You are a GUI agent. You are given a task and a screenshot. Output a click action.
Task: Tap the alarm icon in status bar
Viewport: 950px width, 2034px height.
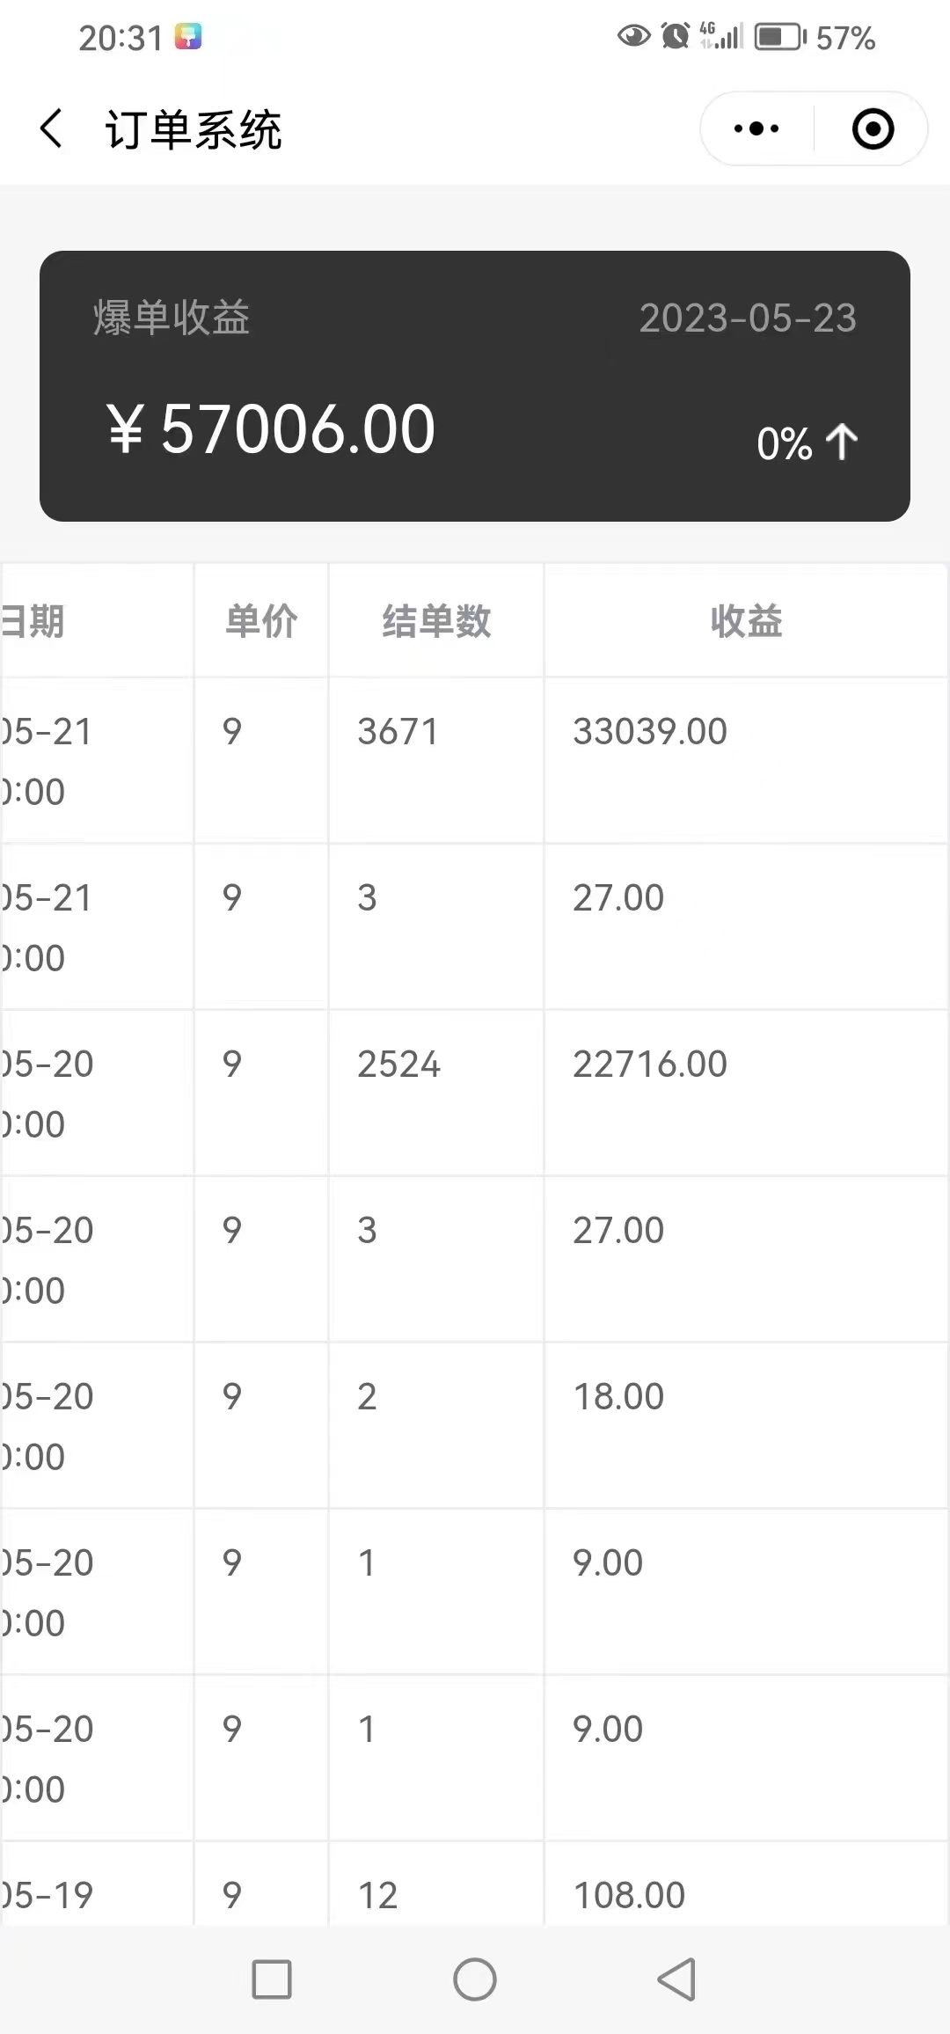pyautogui.click(x=676, y=36)
